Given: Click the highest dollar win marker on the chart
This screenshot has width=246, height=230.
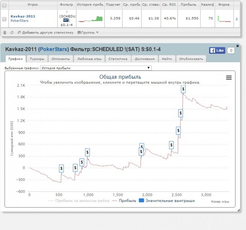Looking at the screenshot, I should pos(183,89).
